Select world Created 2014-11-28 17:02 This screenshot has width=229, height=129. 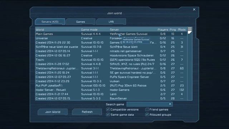tap(111, 64)
